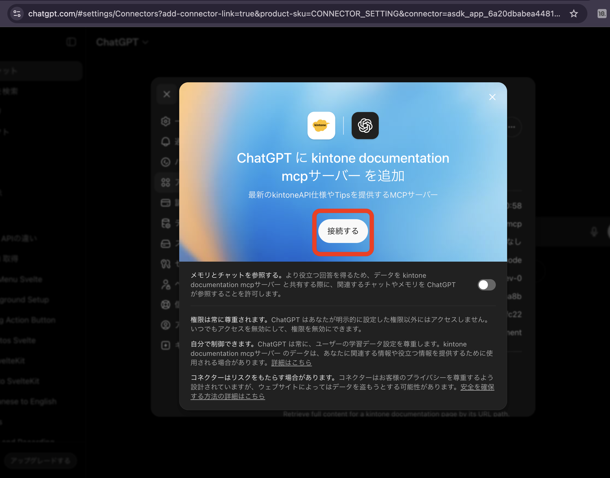Click the chatgpt.com address bar URL
The width and height of the screenshot is (610, 478).
(x=294, y=14)
